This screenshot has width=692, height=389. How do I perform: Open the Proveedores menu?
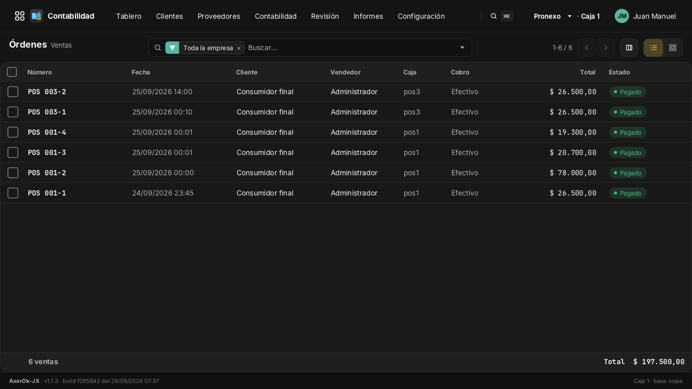click(x=219, y=16)
